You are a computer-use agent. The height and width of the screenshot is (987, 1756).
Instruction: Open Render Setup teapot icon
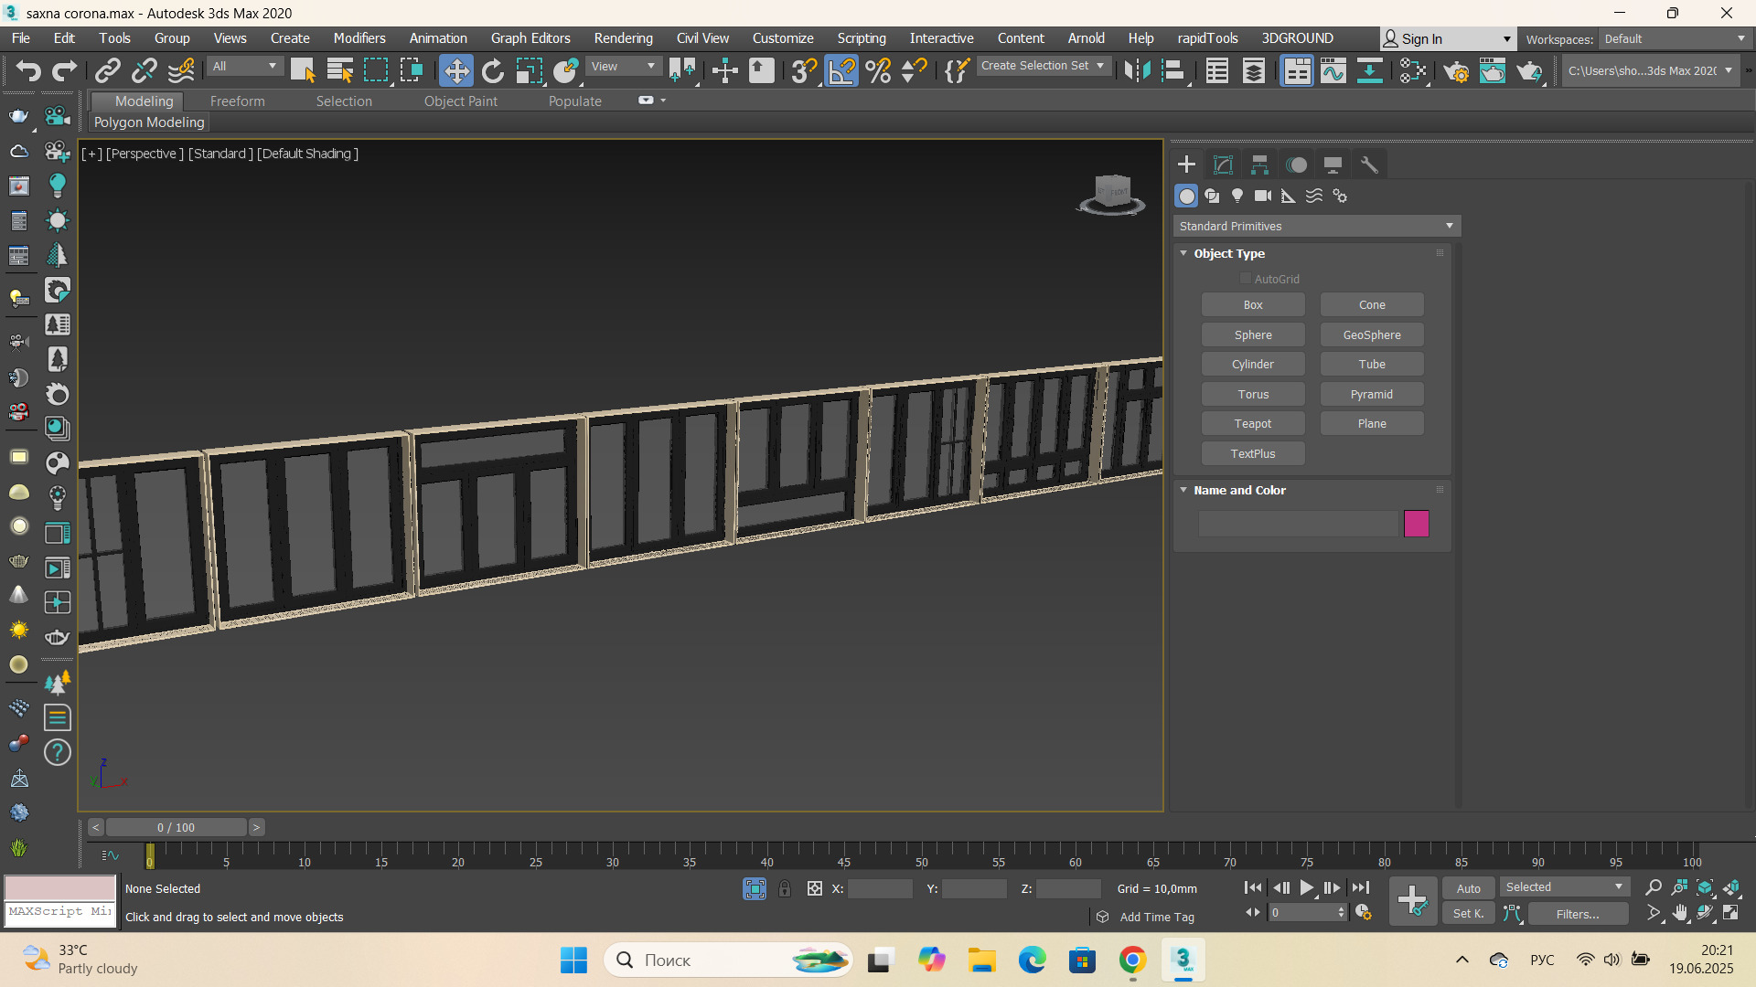pyautogui.click(x=1456, y=70)
